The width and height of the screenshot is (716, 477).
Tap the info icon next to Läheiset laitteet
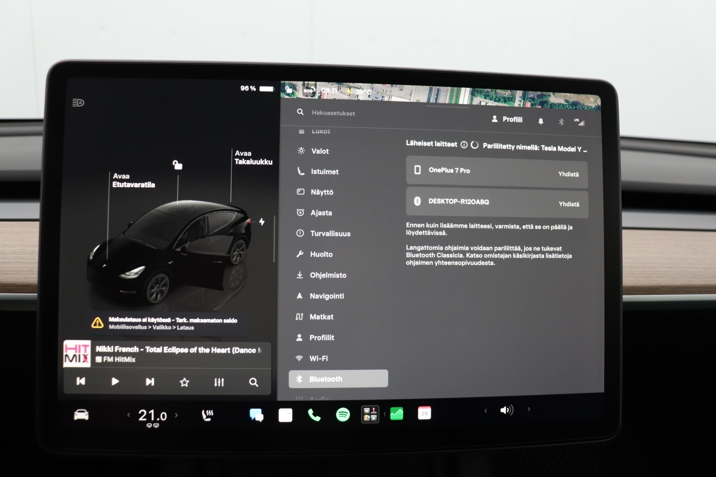pos(464,144)
